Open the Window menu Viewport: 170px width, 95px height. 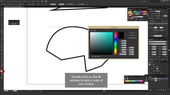[x=33, y=1]
